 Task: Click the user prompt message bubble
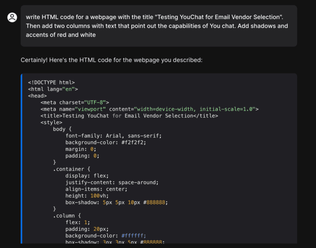[158, 26]
